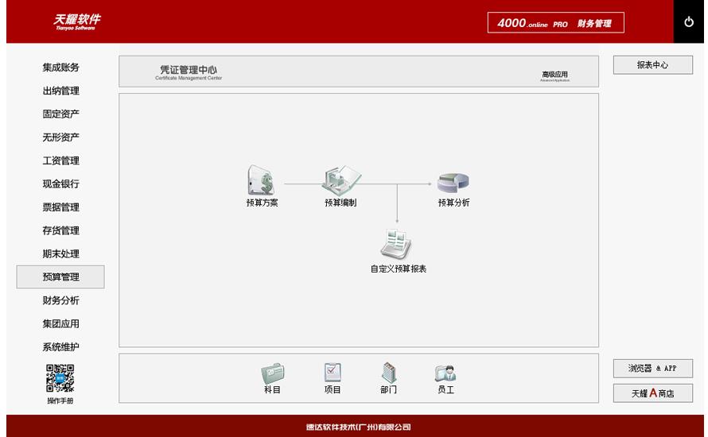
Task: Select 系统维护 in the sidebar
Action: pos(60,347)
